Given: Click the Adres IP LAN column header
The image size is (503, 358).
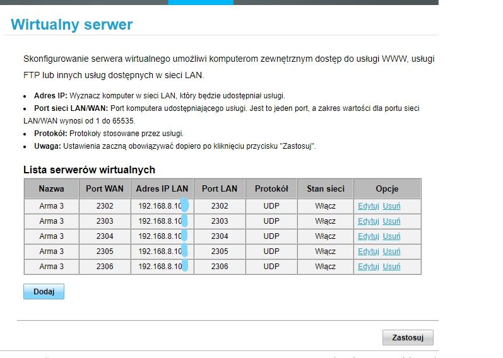Looking at the screenshot, I should coord(162,188).
